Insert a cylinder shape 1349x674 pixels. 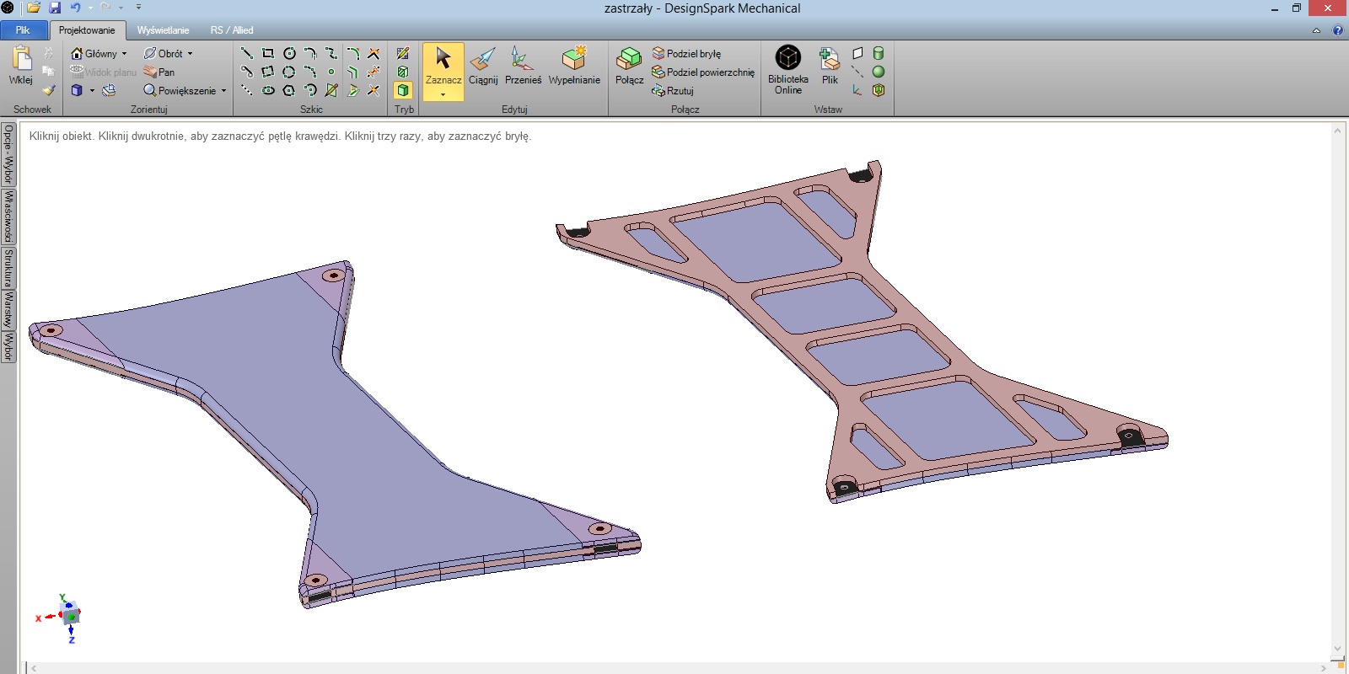click(878, 53)
